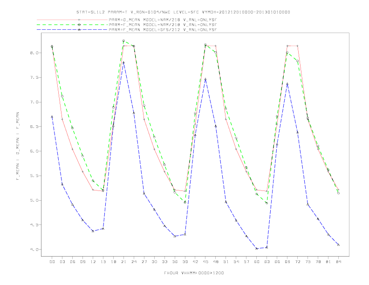Click the x-axis tick label 33

pos(164,262)
